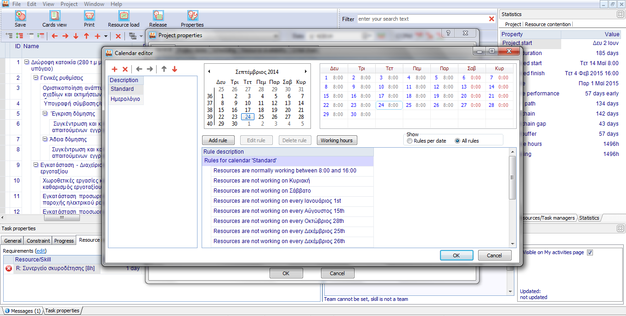
Task: Open dropdown arrow next to red plus
Action: point(106,36)
